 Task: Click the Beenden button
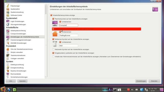pos(154,81)
